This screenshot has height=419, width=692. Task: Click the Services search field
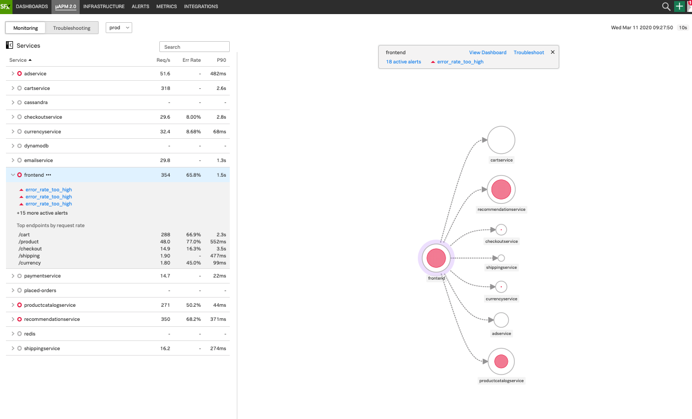coord(195,47)
